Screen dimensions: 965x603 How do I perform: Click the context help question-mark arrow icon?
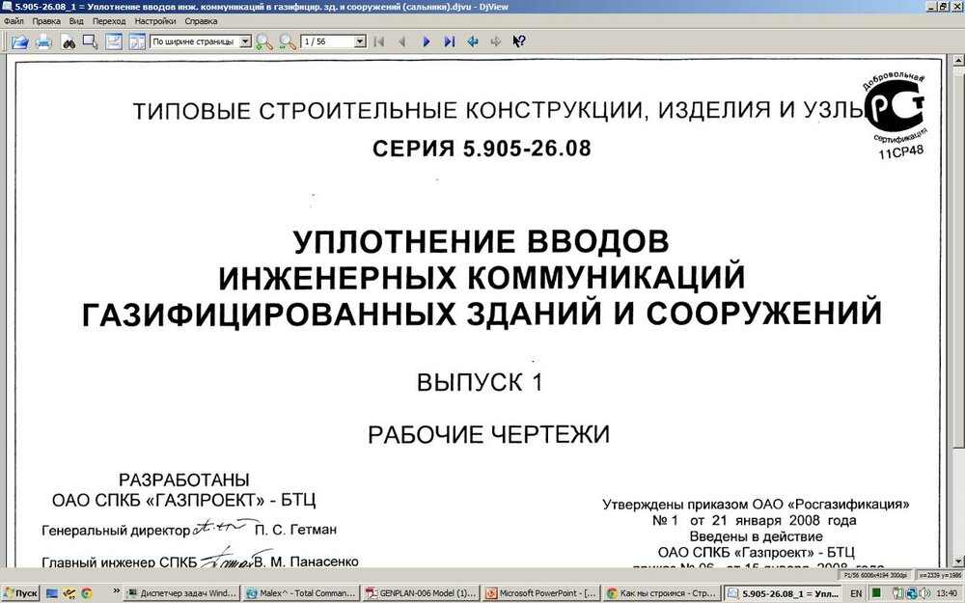coord(519,41)
